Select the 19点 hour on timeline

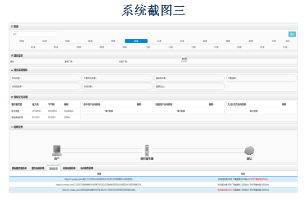tap(239, 47)
